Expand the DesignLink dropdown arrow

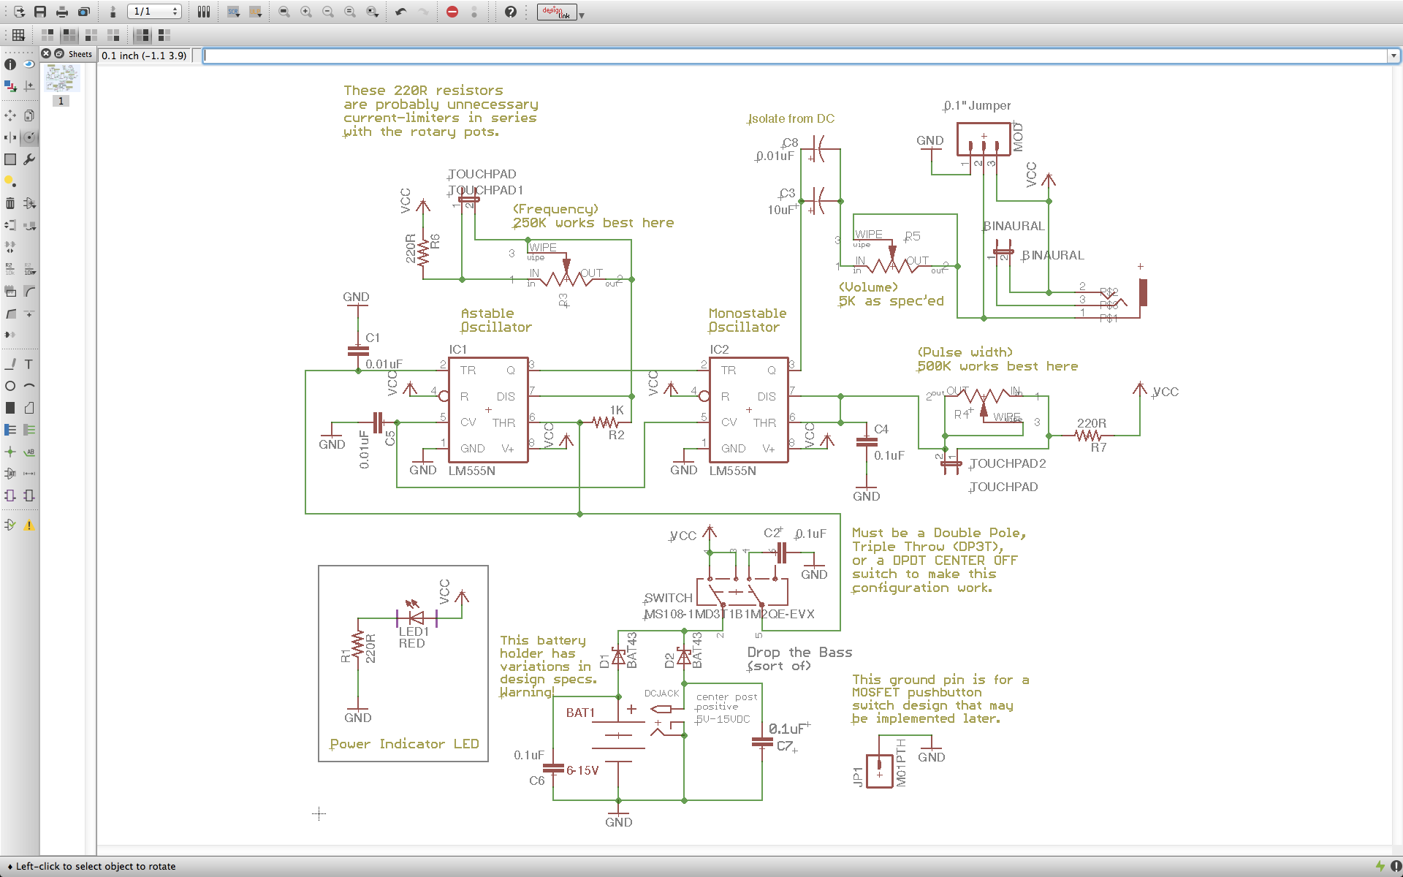tap(582, 15)
